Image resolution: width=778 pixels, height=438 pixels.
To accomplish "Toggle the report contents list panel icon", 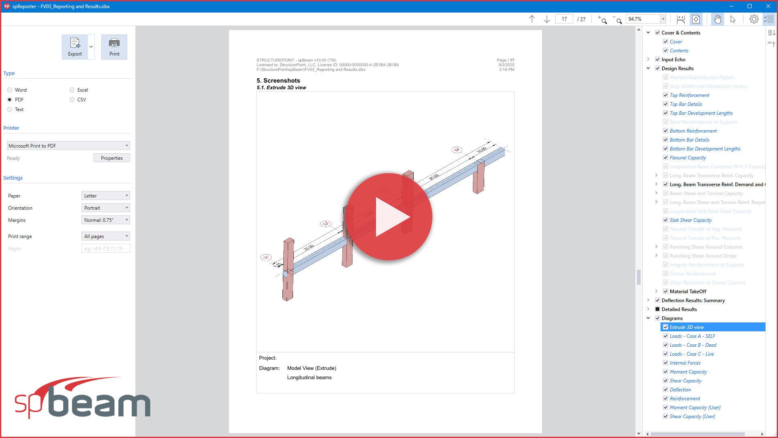I will [x=769, y=19].
